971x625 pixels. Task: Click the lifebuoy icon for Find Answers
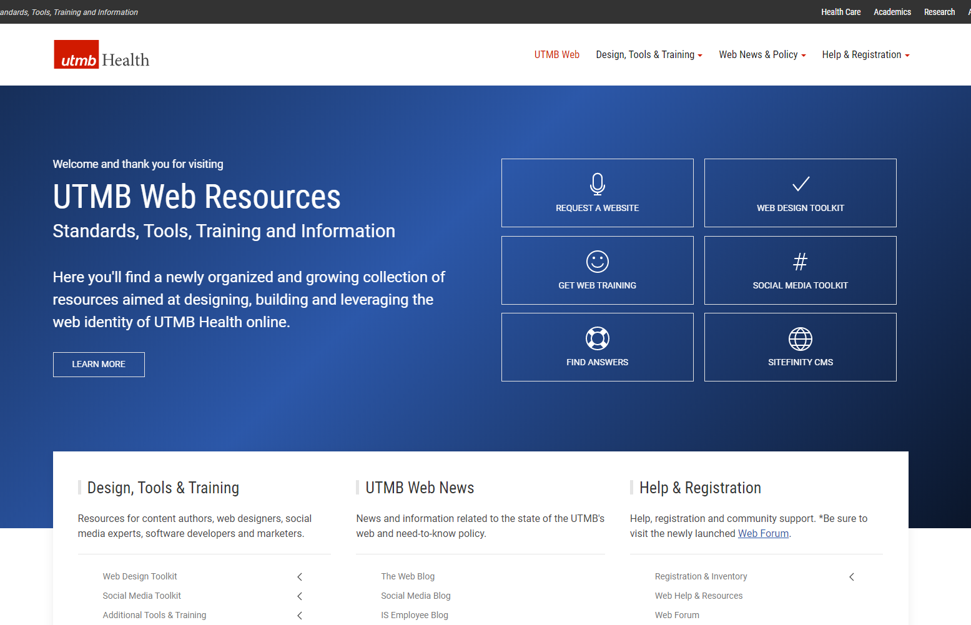click(x=597, y=338)
